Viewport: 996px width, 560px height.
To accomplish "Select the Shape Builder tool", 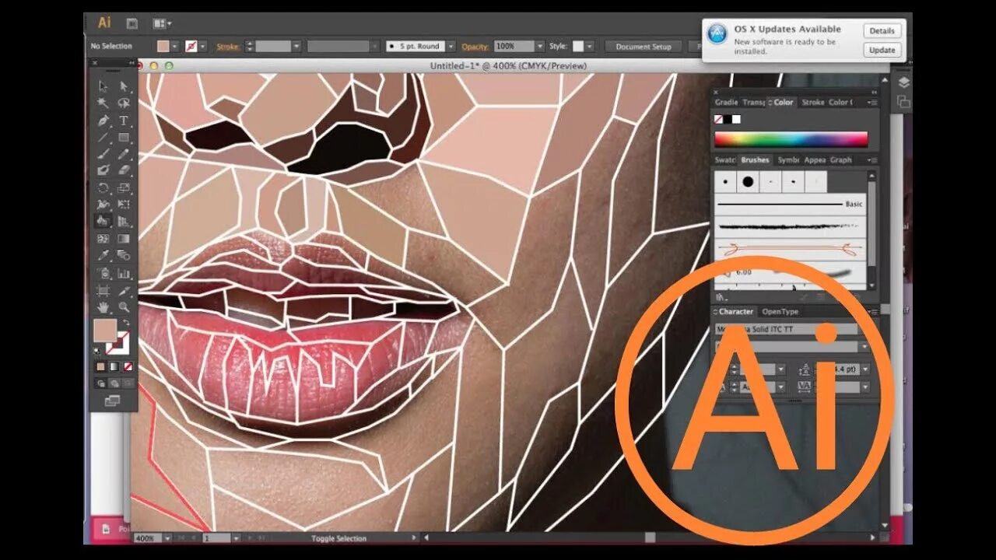I will click(x=103, y=221).
